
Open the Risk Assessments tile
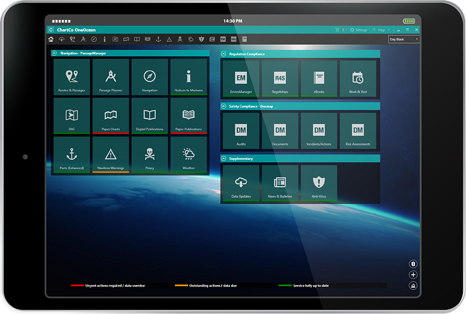click(x=358, y=131)
